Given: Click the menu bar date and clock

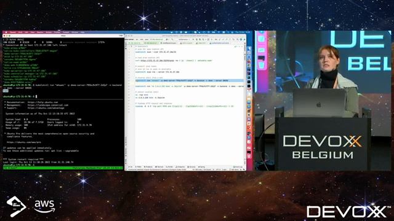Looking at the screenshot, I should click(243, 32).
